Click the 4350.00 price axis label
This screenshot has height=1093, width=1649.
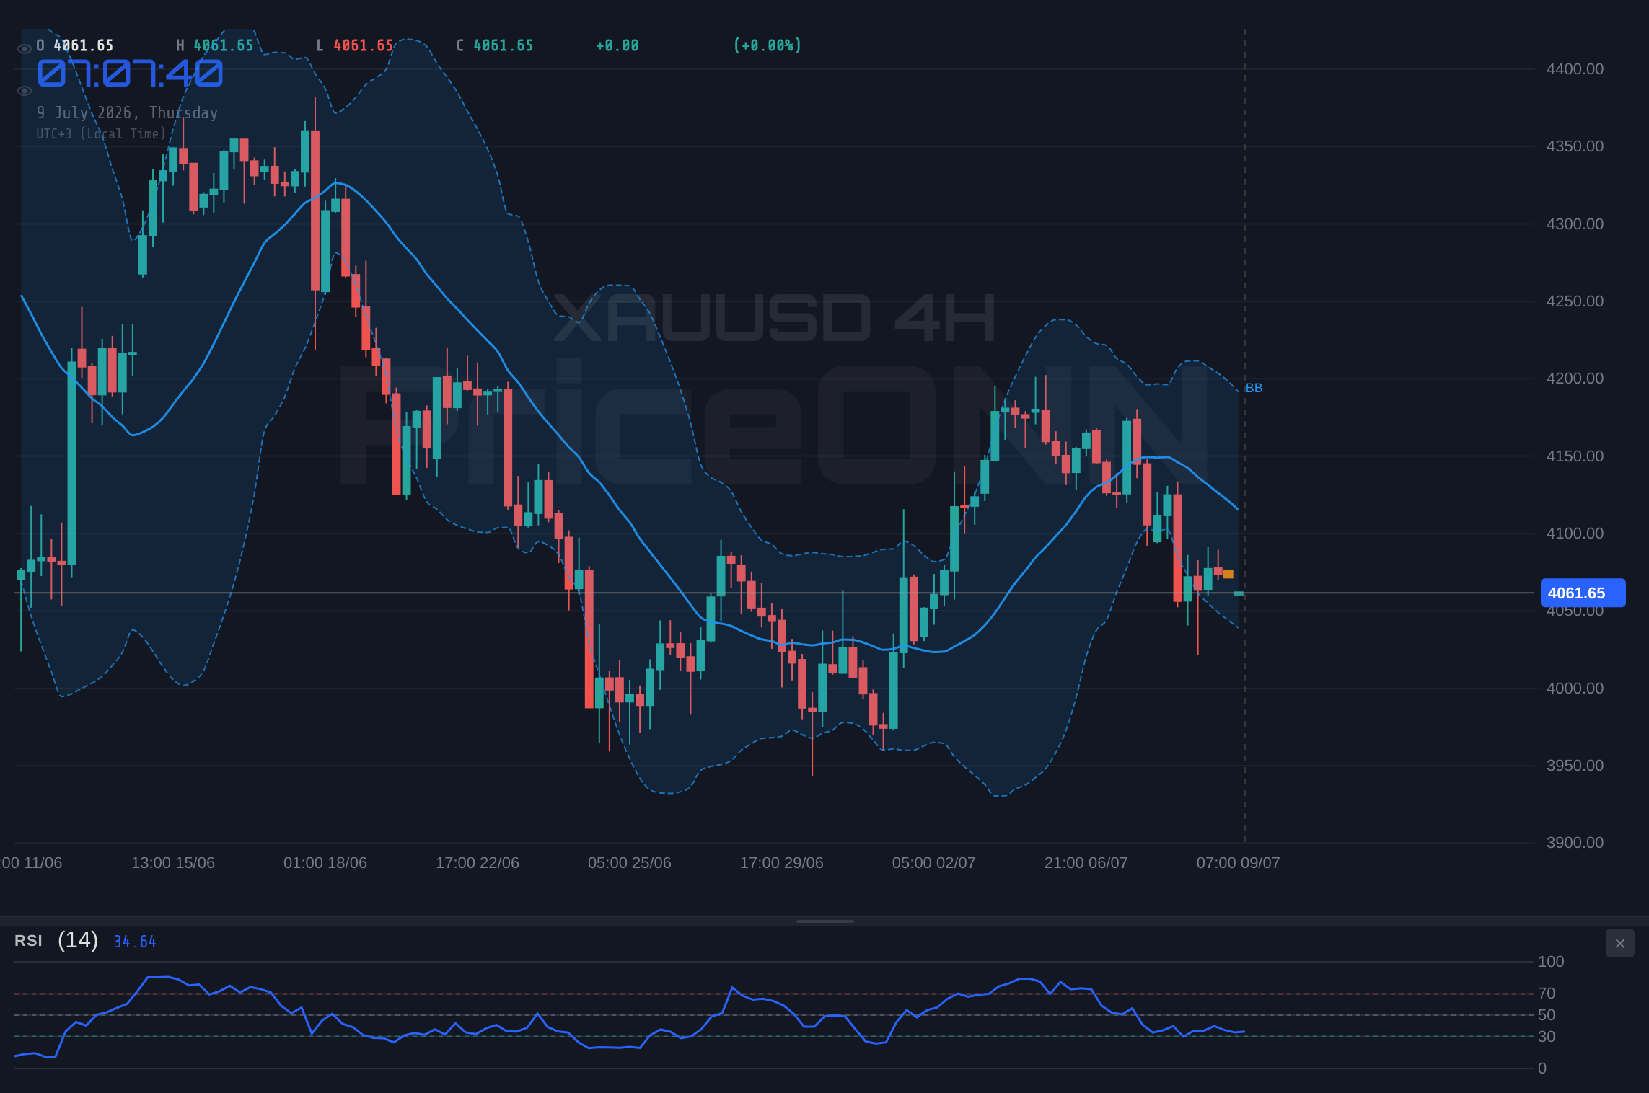[x=1575, y=146]
